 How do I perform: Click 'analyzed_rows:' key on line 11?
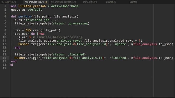coord(69,41)
